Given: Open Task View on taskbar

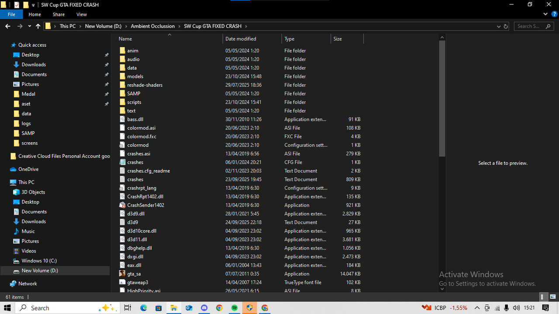Looking at the screenshot, I should click(x=128, y=308).
